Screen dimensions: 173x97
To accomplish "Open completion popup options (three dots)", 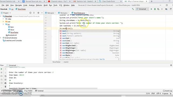I will (x=119, y=59).
